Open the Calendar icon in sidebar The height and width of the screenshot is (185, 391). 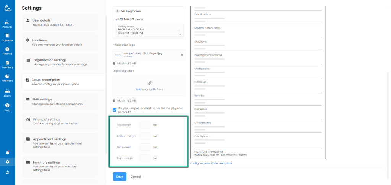[x=7, y=37]
